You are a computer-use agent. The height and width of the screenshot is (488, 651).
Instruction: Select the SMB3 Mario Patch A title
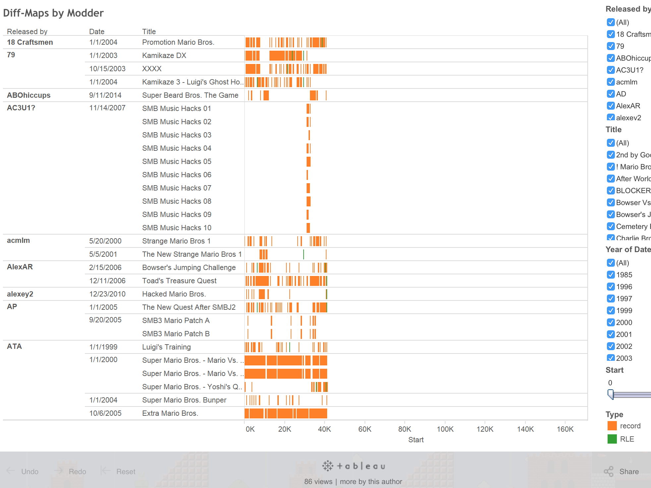[x=176, y=320]
